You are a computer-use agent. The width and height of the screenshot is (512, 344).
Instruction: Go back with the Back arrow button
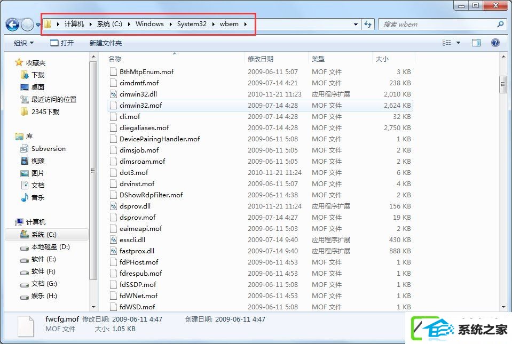(x=12, y=25)
